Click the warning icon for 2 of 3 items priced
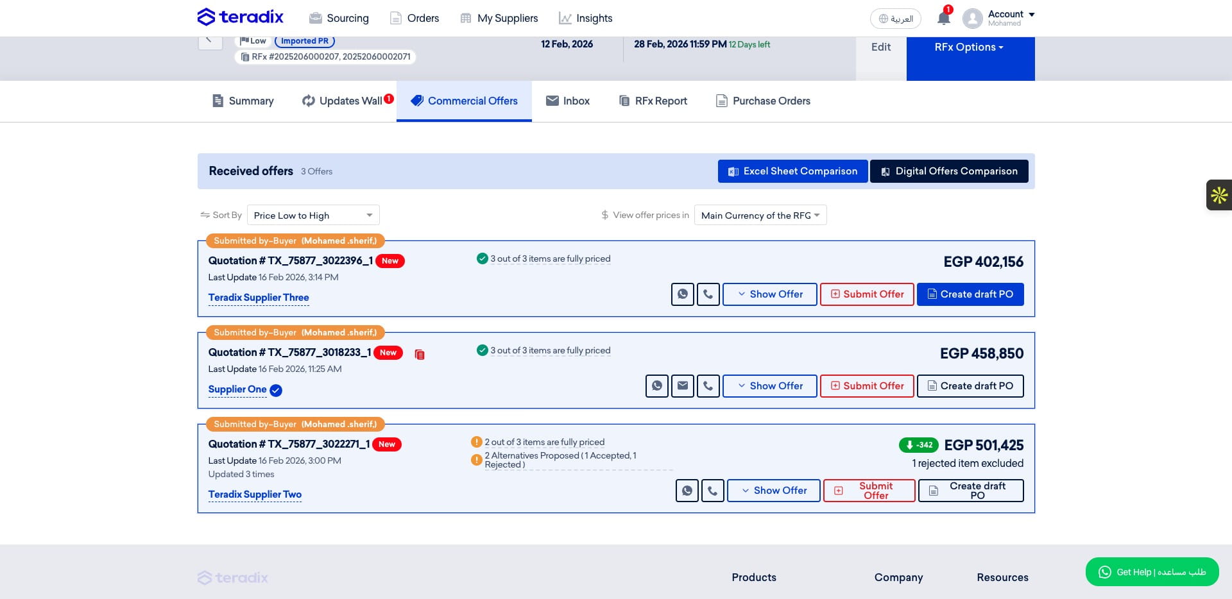This screenshot has width=1232, height=599. pyautogui.click(x=477, y=442)
